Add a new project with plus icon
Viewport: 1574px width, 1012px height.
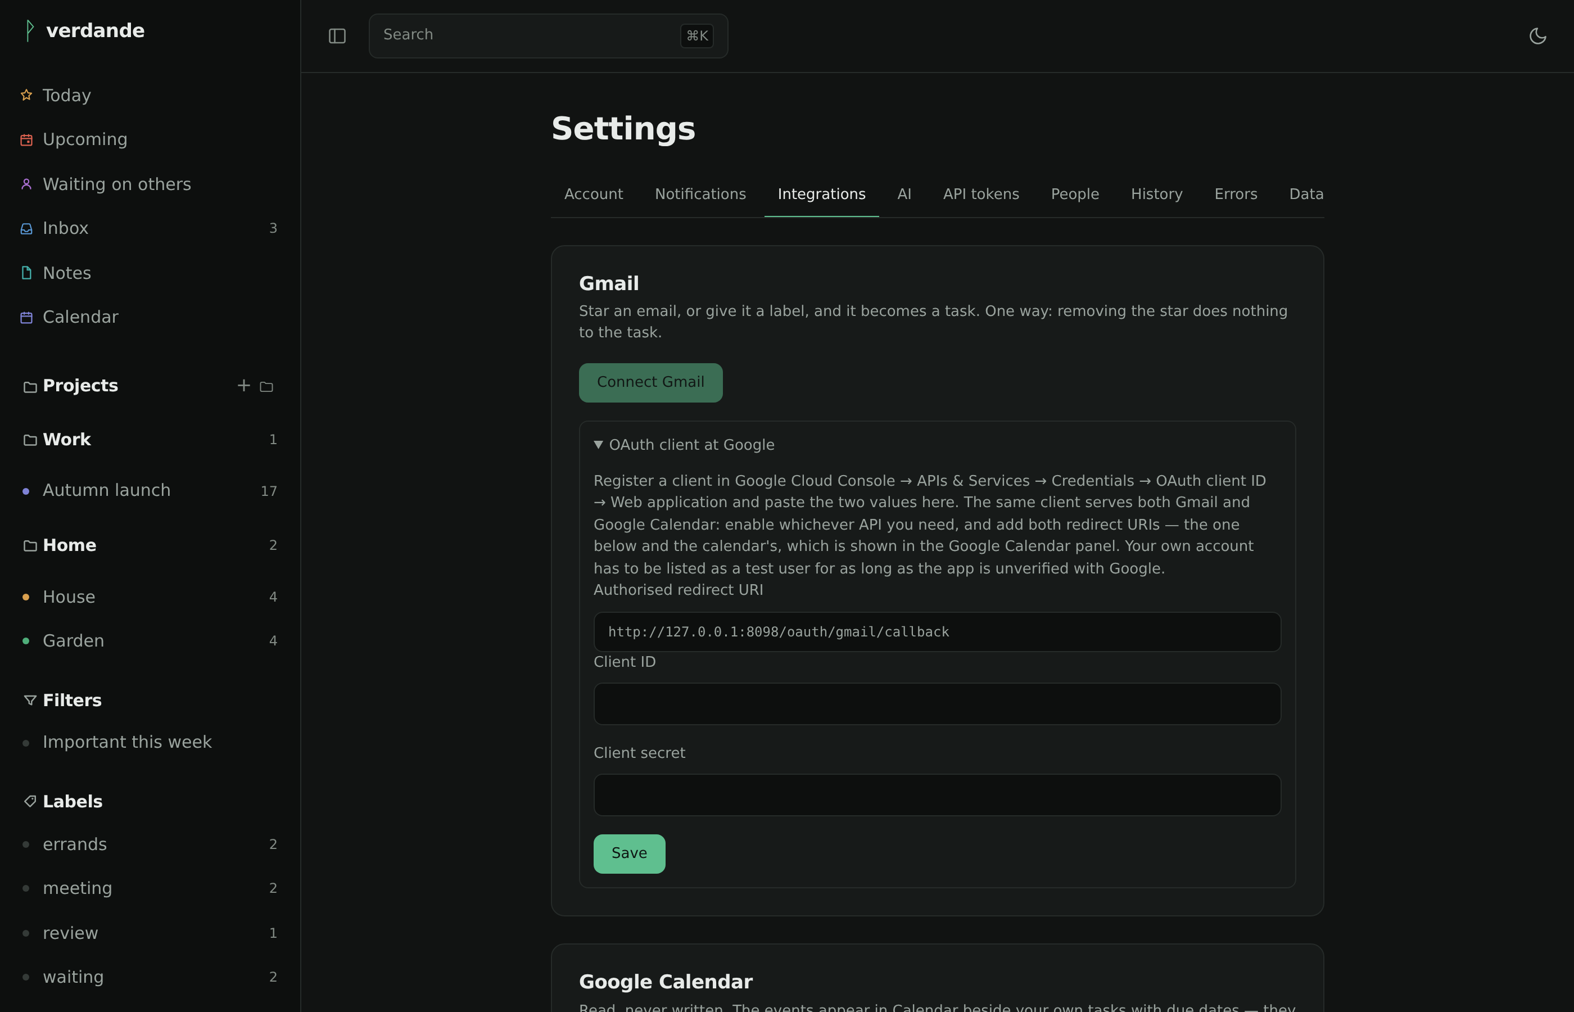click(x=244, y=386)
